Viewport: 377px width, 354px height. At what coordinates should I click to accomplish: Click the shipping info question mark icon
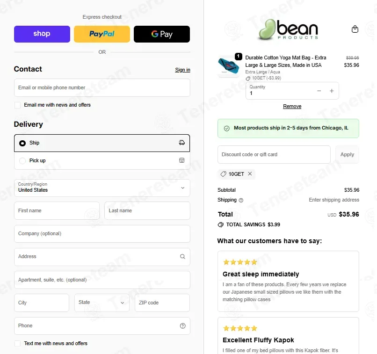(x=241, y=200)
